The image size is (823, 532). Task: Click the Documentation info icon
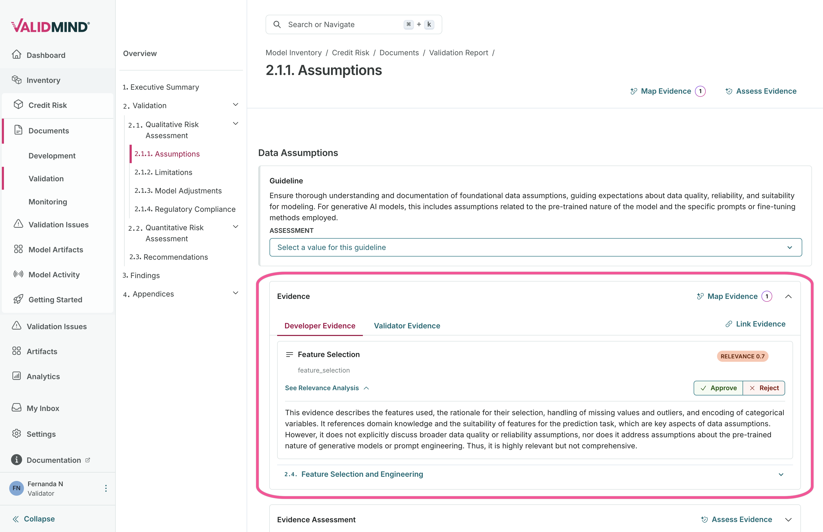(x=17, y=460)
